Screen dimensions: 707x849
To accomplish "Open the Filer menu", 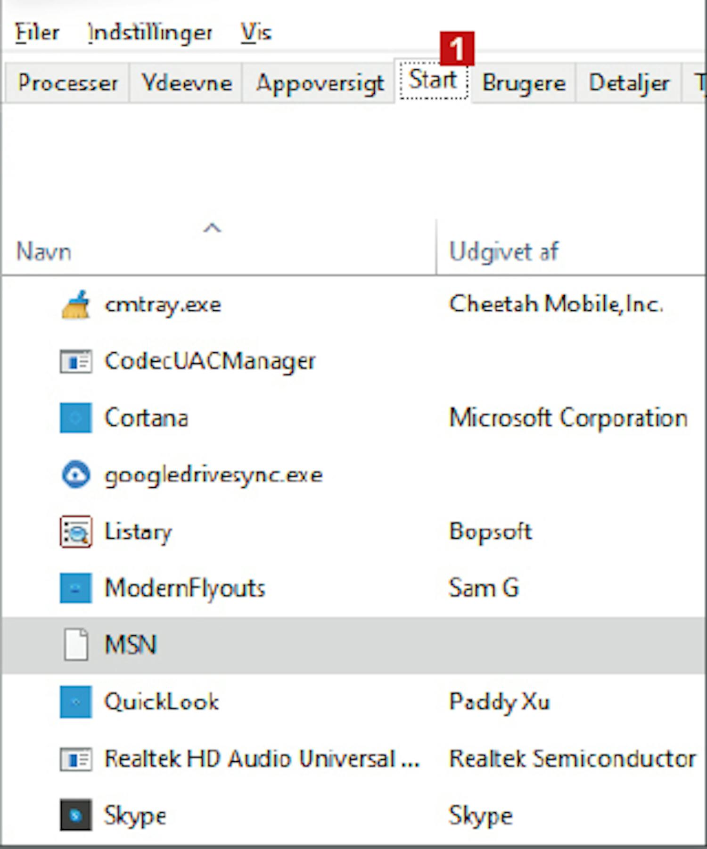I will [37, 33].
